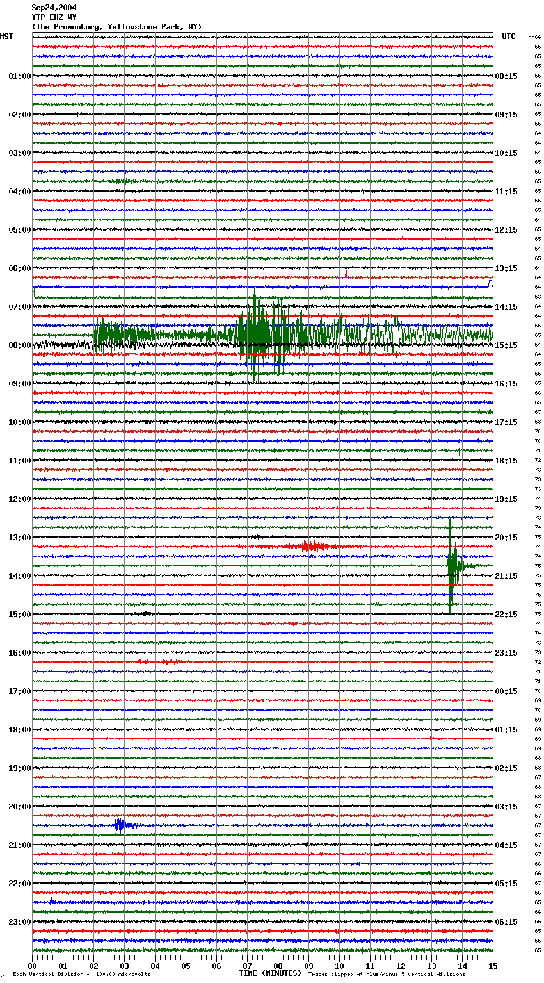Select the 22:00 MST row label

[x=20, y=884]
